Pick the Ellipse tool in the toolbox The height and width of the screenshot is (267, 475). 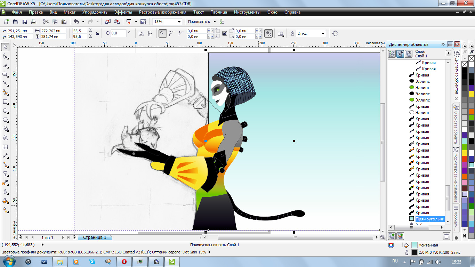pyautogui.click(x=5, y=111)
